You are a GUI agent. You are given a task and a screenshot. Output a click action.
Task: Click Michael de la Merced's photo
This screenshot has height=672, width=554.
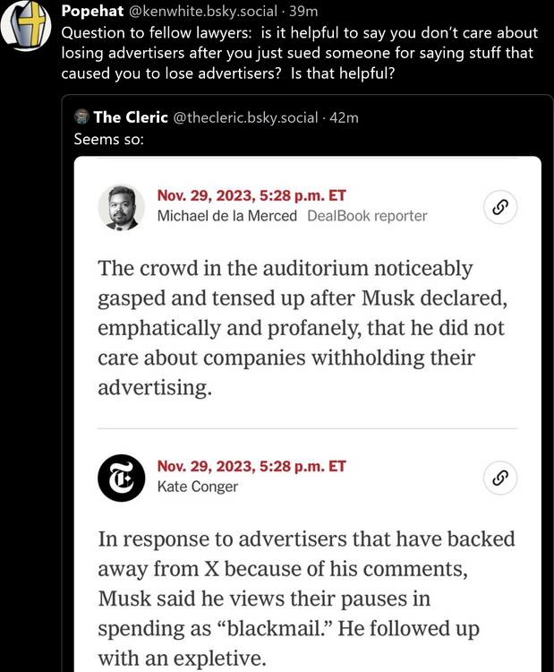[121, 208]
